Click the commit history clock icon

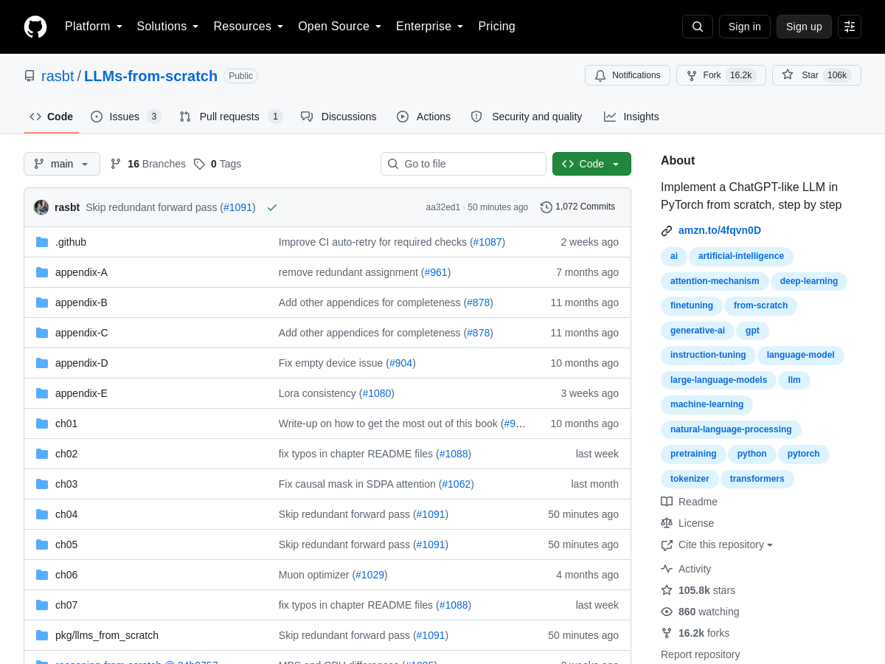click(x=546, y=207)
